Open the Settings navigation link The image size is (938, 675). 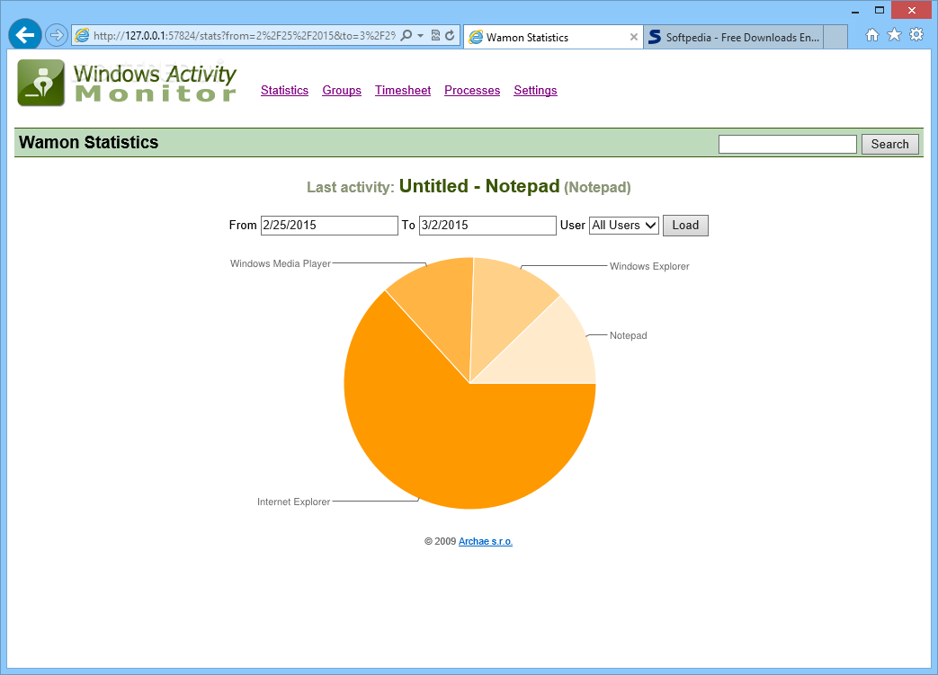(535, 90)
